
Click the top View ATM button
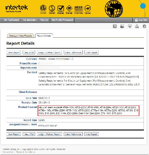(x=29, y=52)
